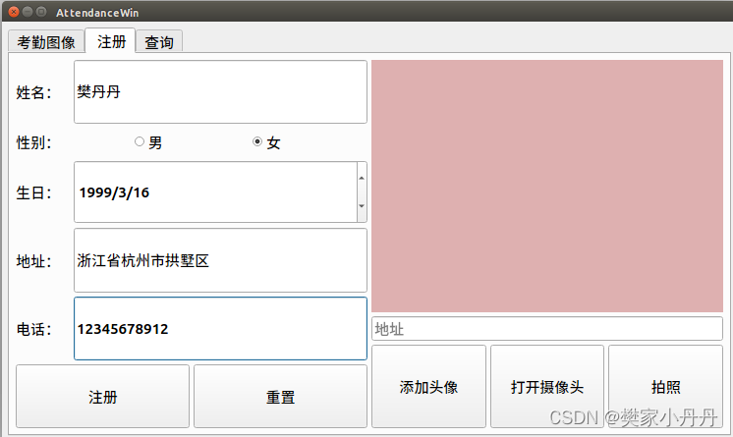Image resolution: width=733 pixels, height=437 pixels.
Task: Click the 生日: label
Action: coord(33,192)
